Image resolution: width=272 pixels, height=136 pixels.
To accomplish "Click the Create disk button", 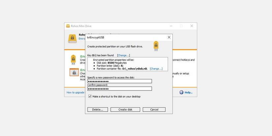I will coord(125,110).
